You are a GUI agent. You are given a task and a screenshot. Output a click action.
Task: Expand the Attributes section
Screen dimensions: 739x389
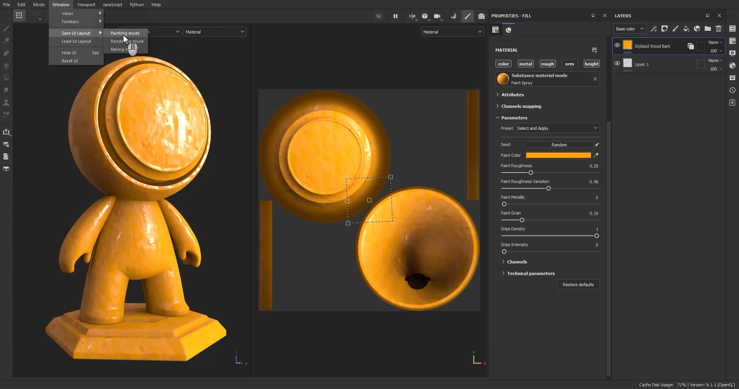point(512,95)
